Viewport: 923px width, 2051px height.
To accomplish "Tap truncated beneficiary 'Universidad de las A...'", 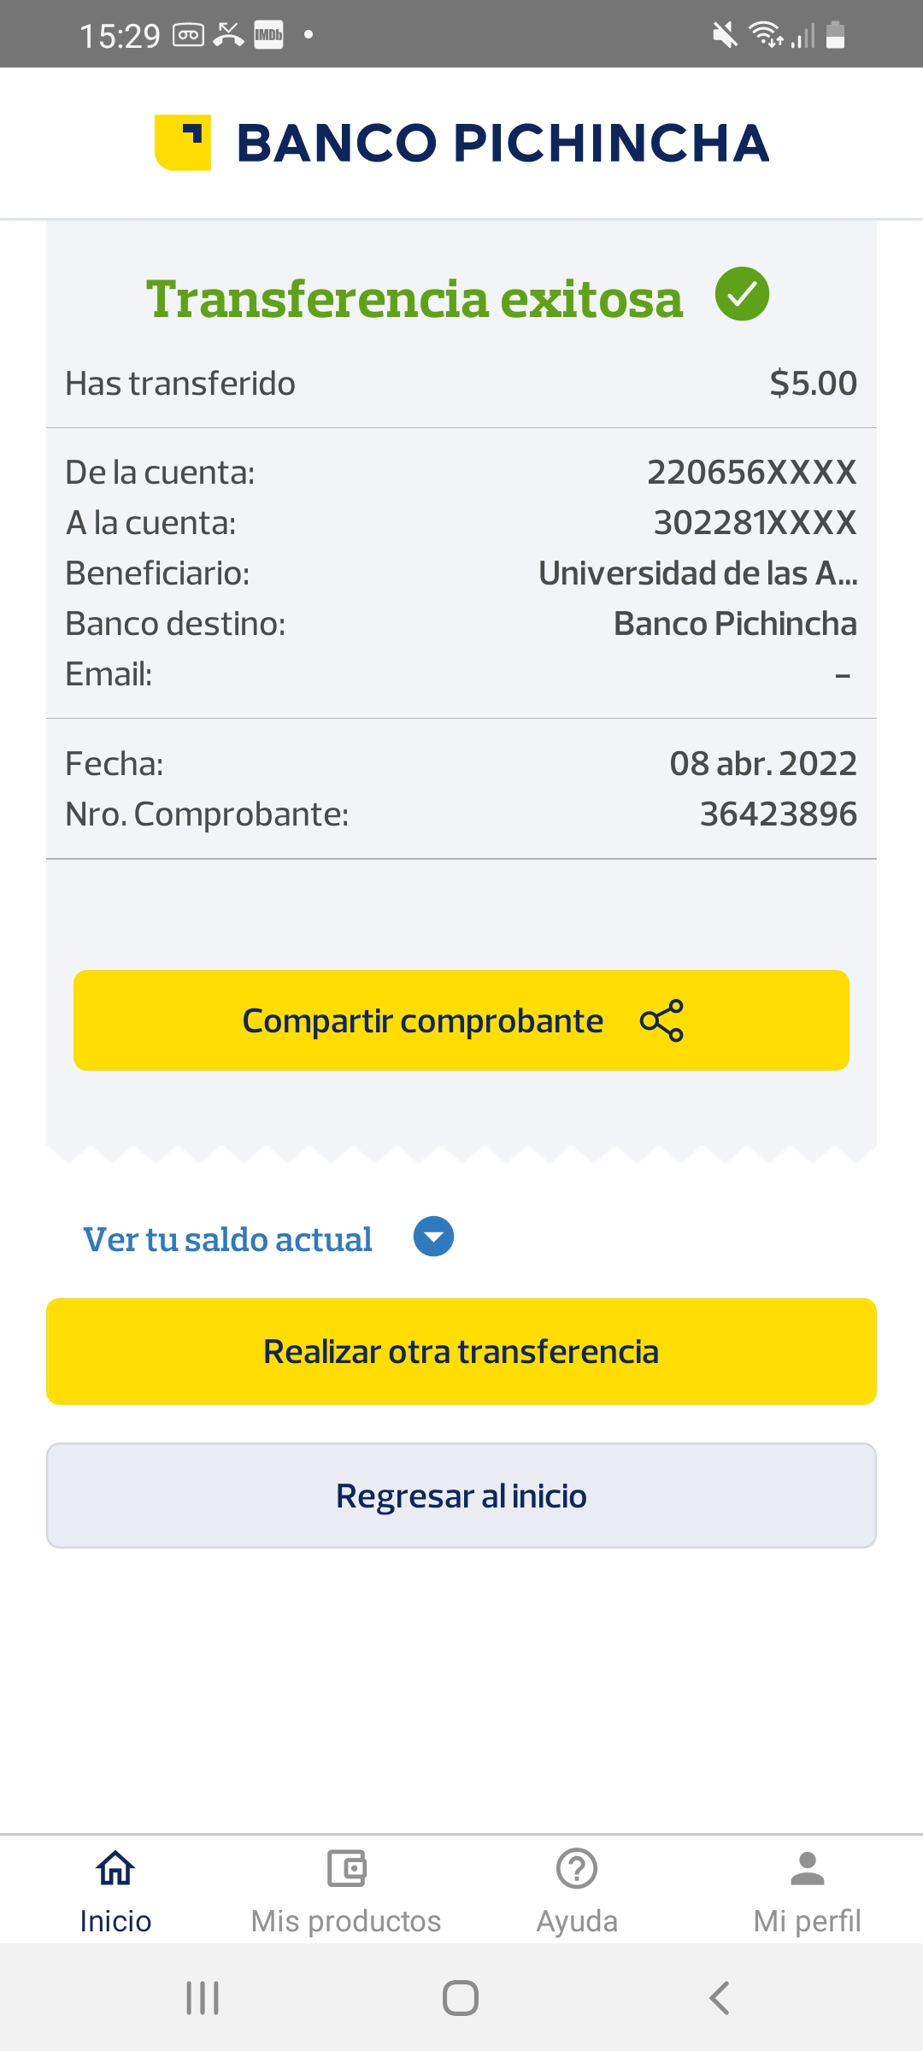I will click(697, 573).
